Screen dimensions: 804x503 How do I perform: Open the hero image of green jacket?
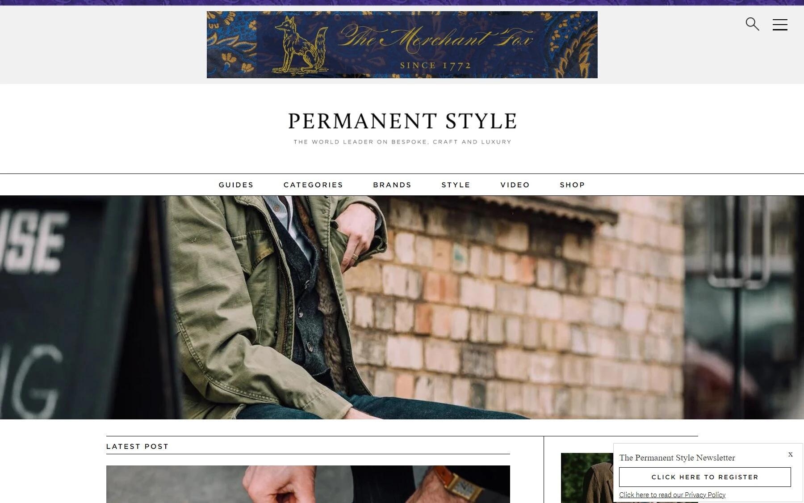[402, 308]
